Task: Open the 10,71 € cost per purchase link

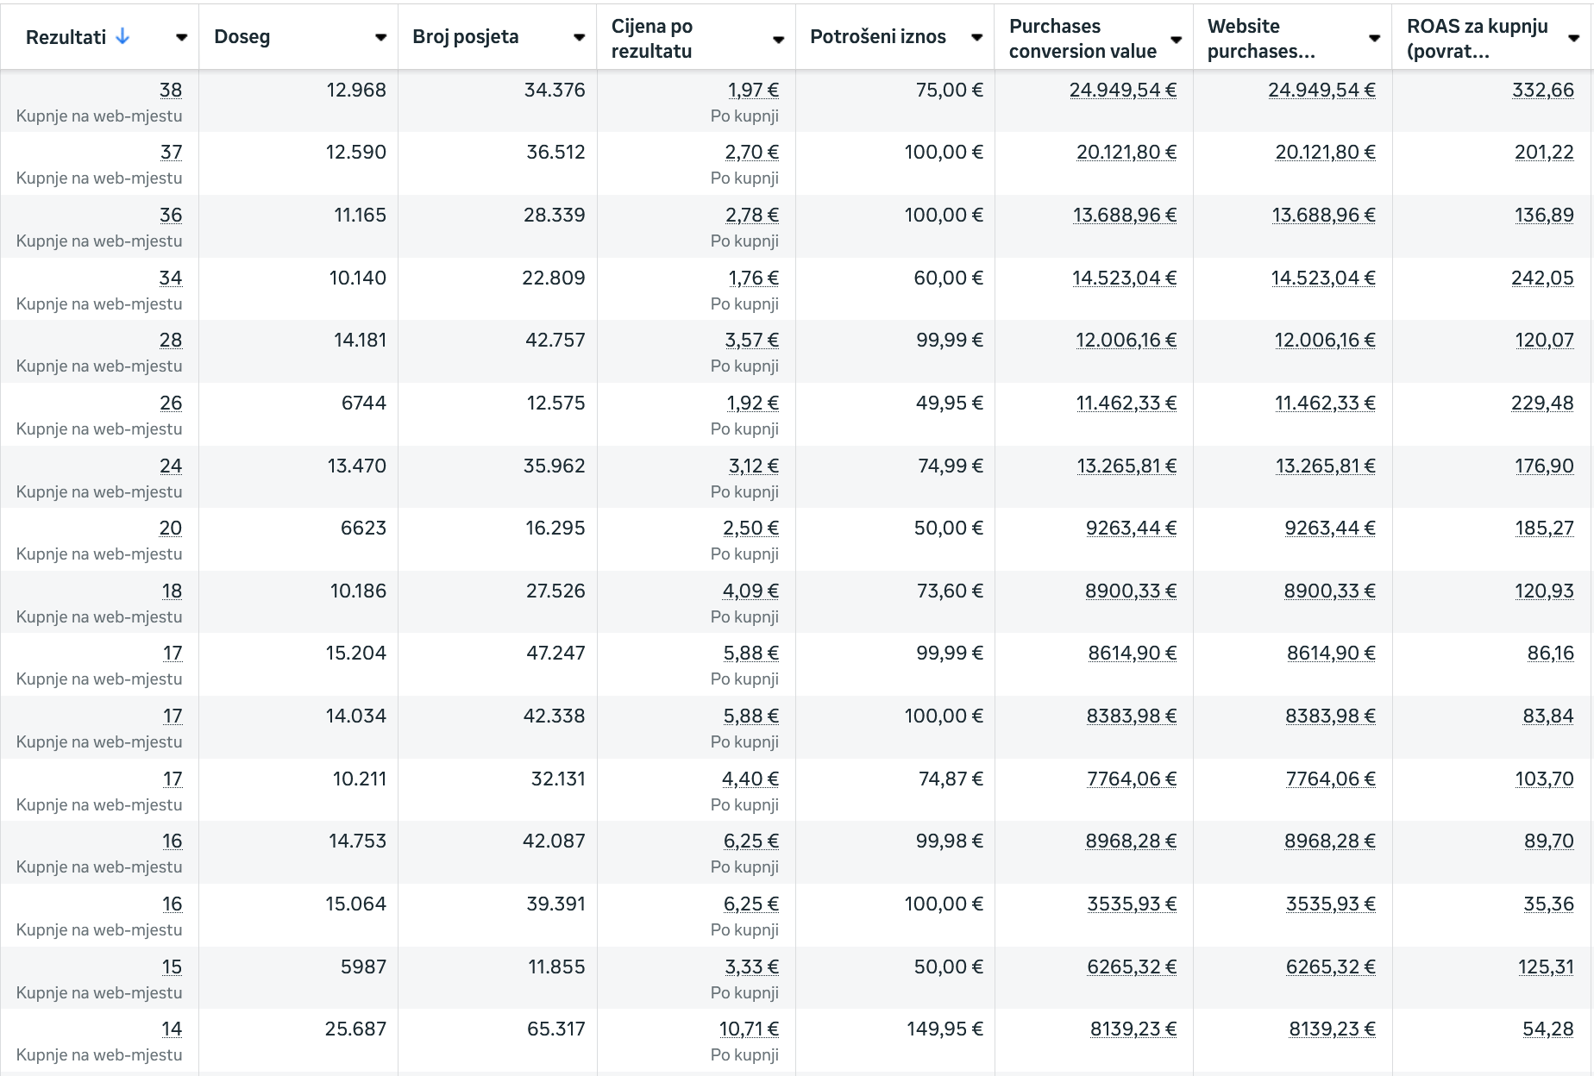Action: click(x=748, y=1029)
